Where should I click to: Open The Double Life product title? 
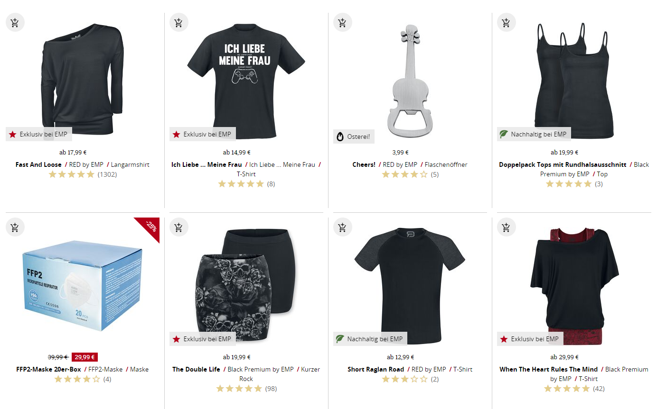coord(196,369)
